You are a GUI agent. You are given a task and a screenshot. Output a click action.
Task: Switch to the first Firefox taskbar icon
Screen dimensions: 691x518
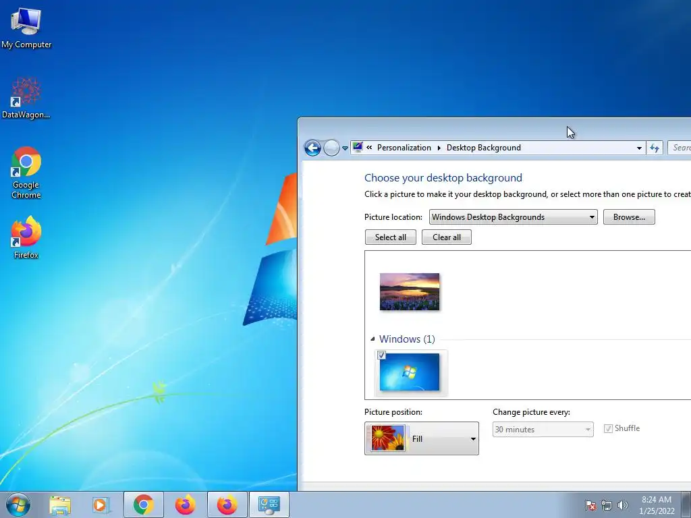pos(185,505)
